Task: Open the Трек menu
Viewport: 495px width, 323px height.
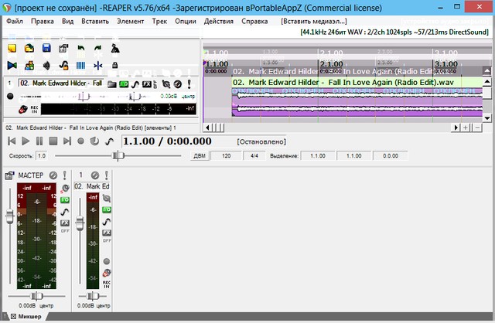Action: [x=160, y=20]
